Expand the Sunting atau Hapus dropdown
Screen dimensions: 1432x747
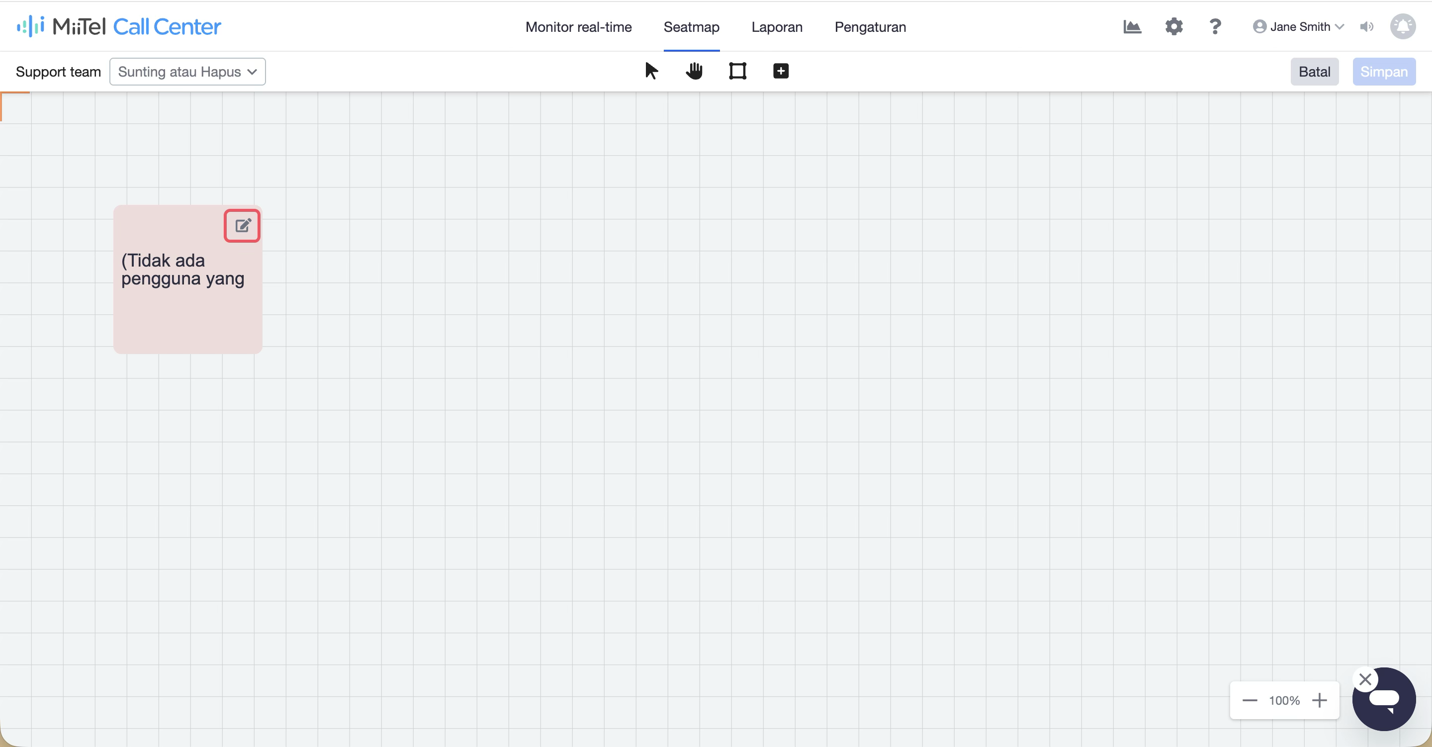(187, 72)
